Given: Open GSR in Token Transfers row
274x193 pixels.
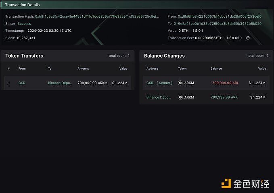Looking at the screenshot, I should (22, 83).
